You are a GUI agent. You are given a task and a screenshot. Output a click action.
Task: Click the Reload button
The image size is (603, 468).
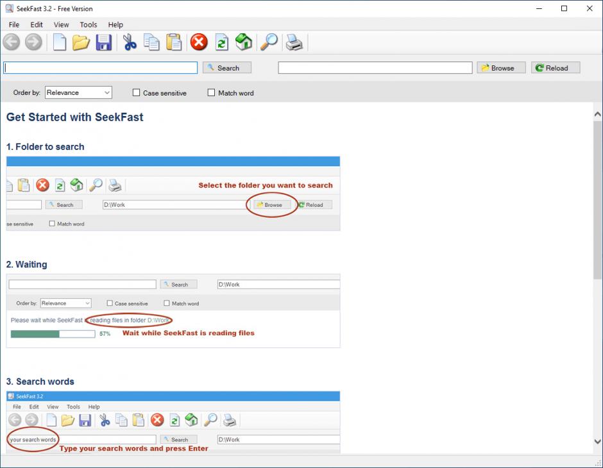(x=556, y=68)
